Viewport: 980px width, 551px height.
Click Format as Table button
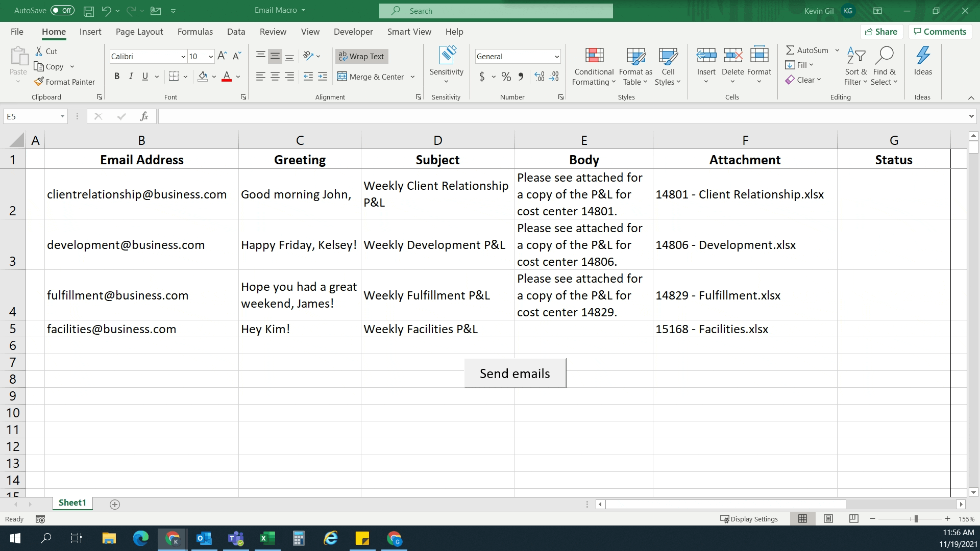tap(635, 66)
